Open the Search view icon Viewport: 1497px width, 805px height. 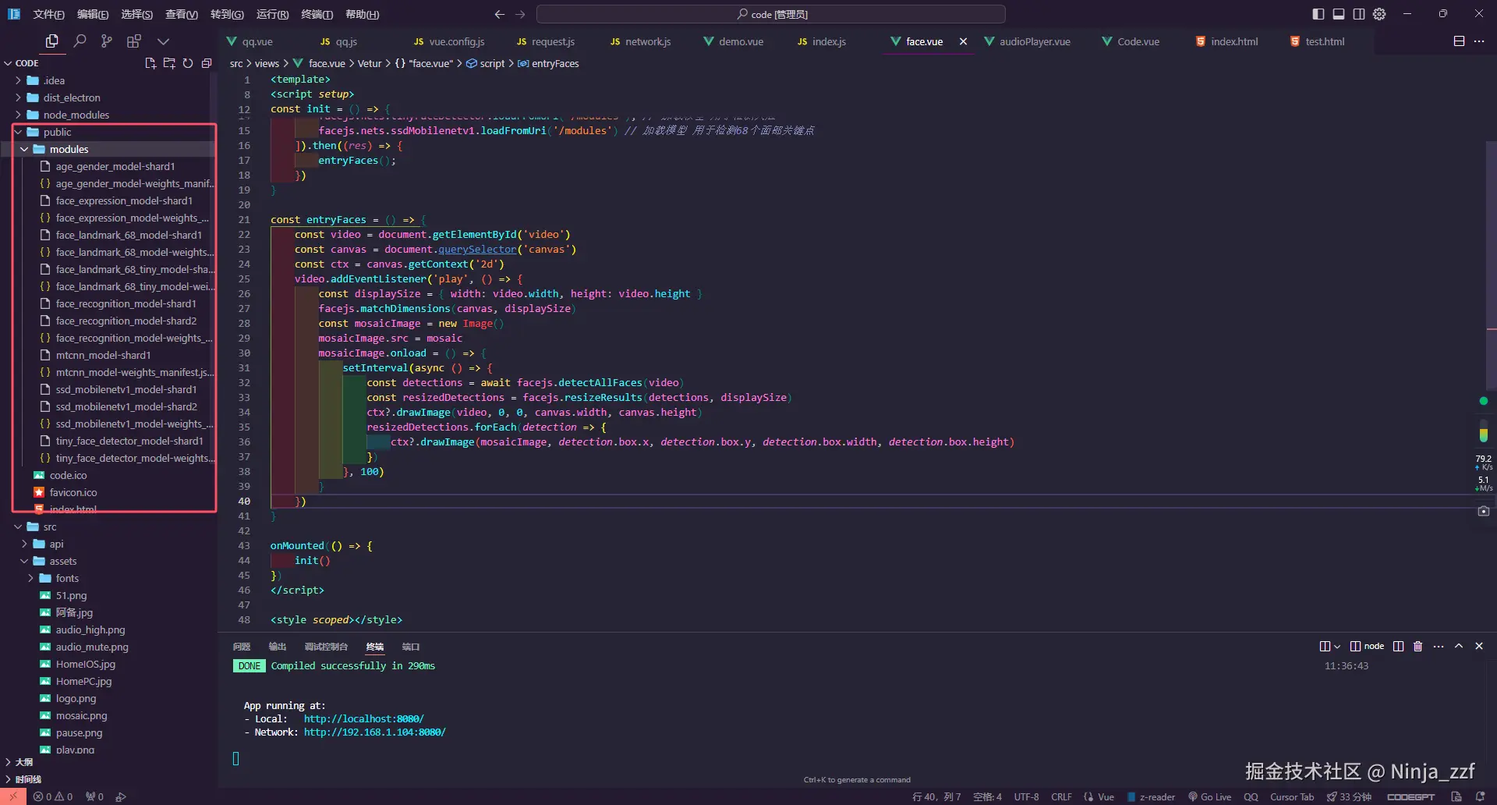coord(80,41)
